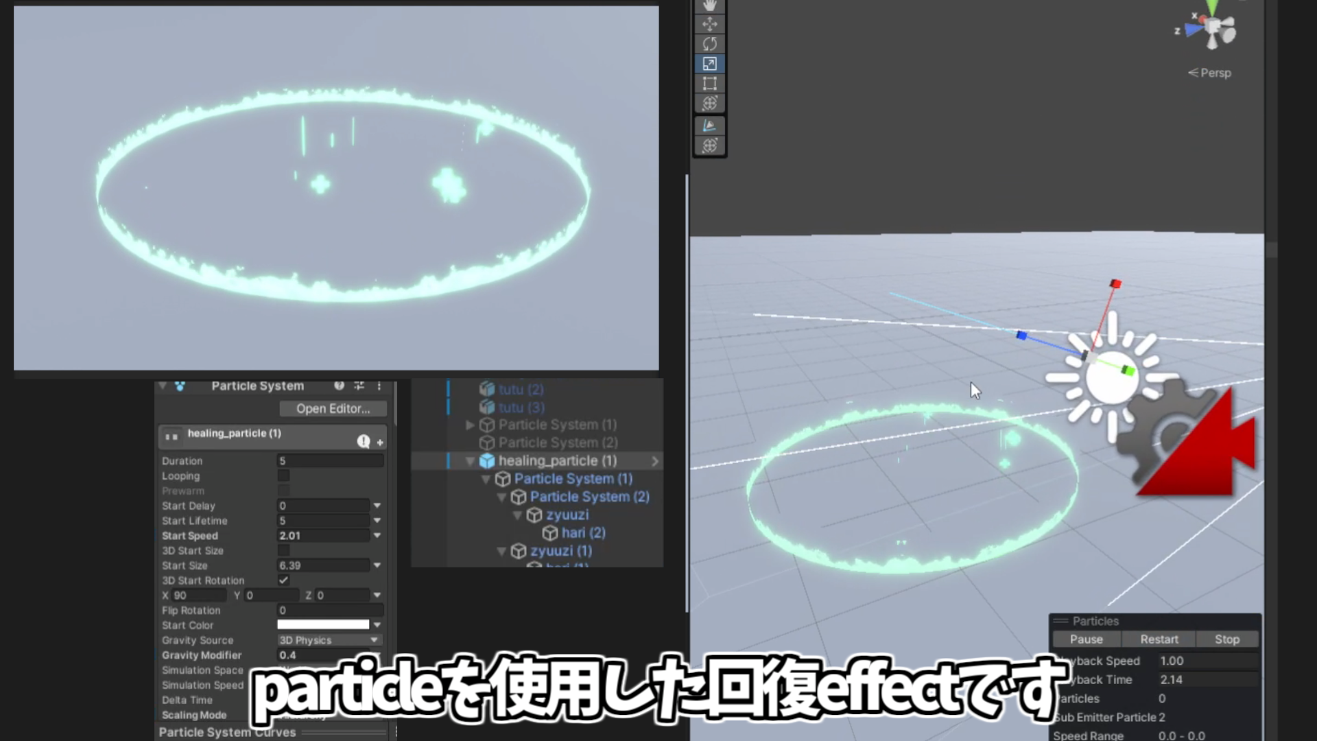
Task: Enable the Looping checkbox
Action: pos(283,475)
